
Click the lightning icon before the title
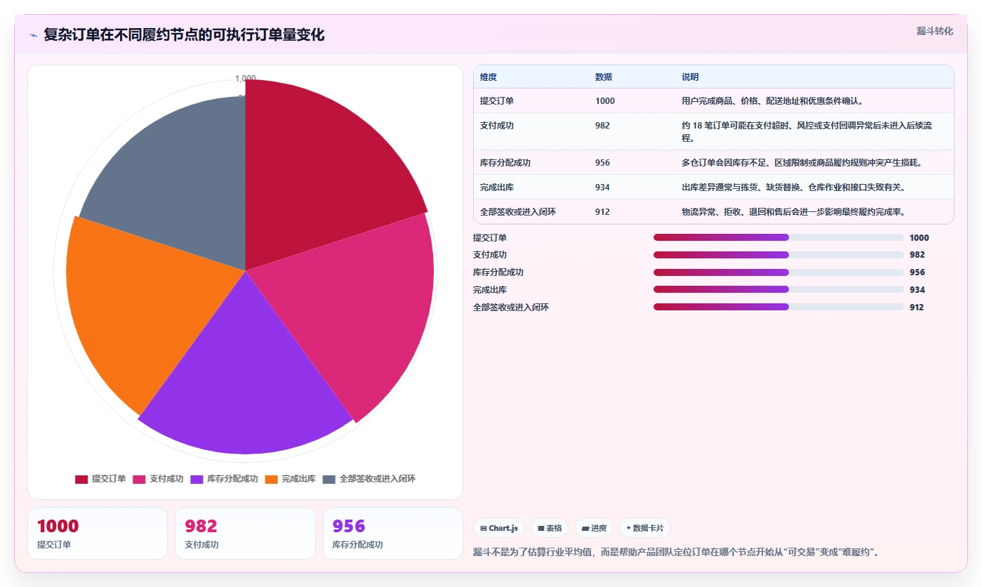pyautogui.click(x=34, y=35)
